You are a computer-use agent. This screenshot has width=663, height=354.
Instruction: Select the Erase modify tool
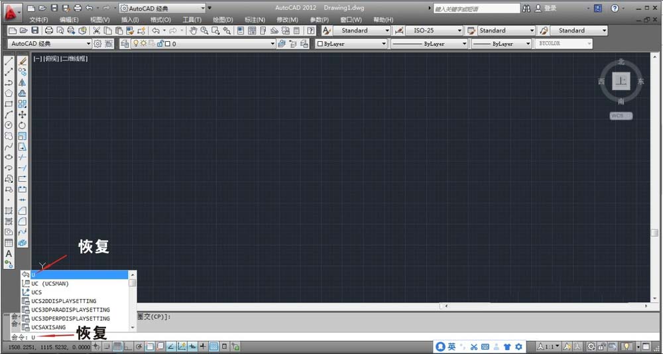(23, 62)
